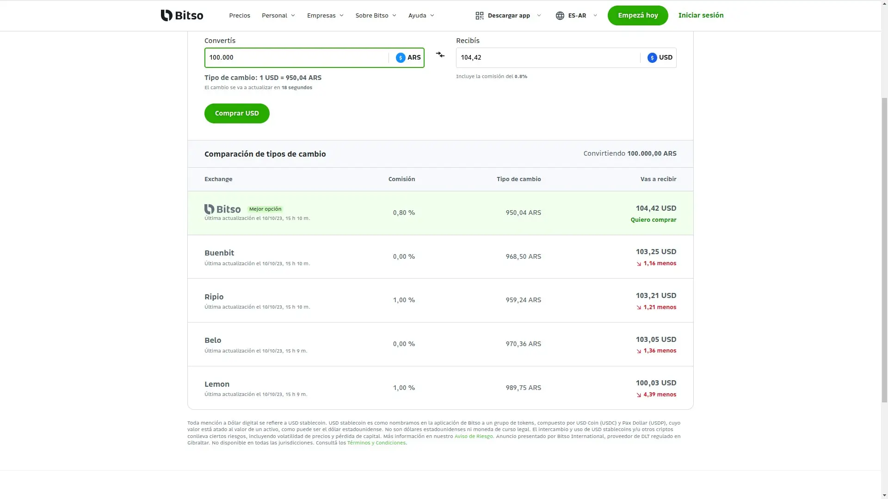Viewport: 888px width, 499px height.
Task: Click the Iniciar sesión link
Action: click(701, 15)
